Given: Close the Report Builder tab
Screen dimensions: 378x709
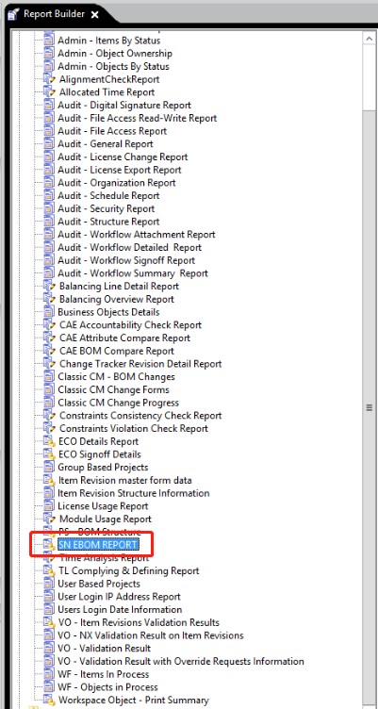Looking at the screenshot, I should pyautogui.click(x=94, y=15).
